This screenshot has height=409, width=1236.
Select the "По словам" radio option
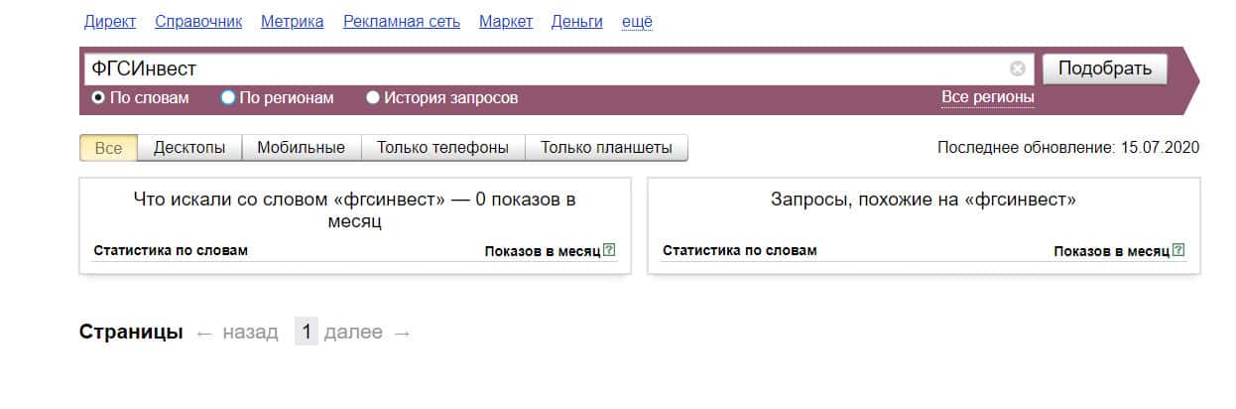[x=98, y=98]
